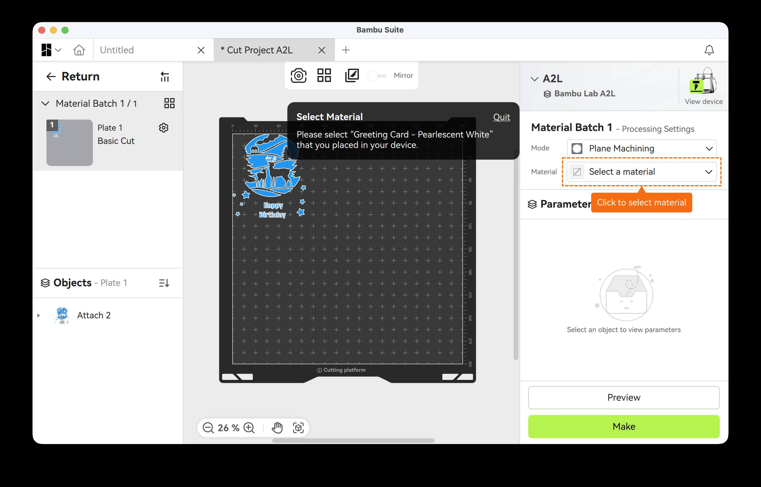The width and height of the screenshot is (761, 487).
Task: Click grid view icon next to Material Batch
Action: pyautogui.click(x=169, y=103)
